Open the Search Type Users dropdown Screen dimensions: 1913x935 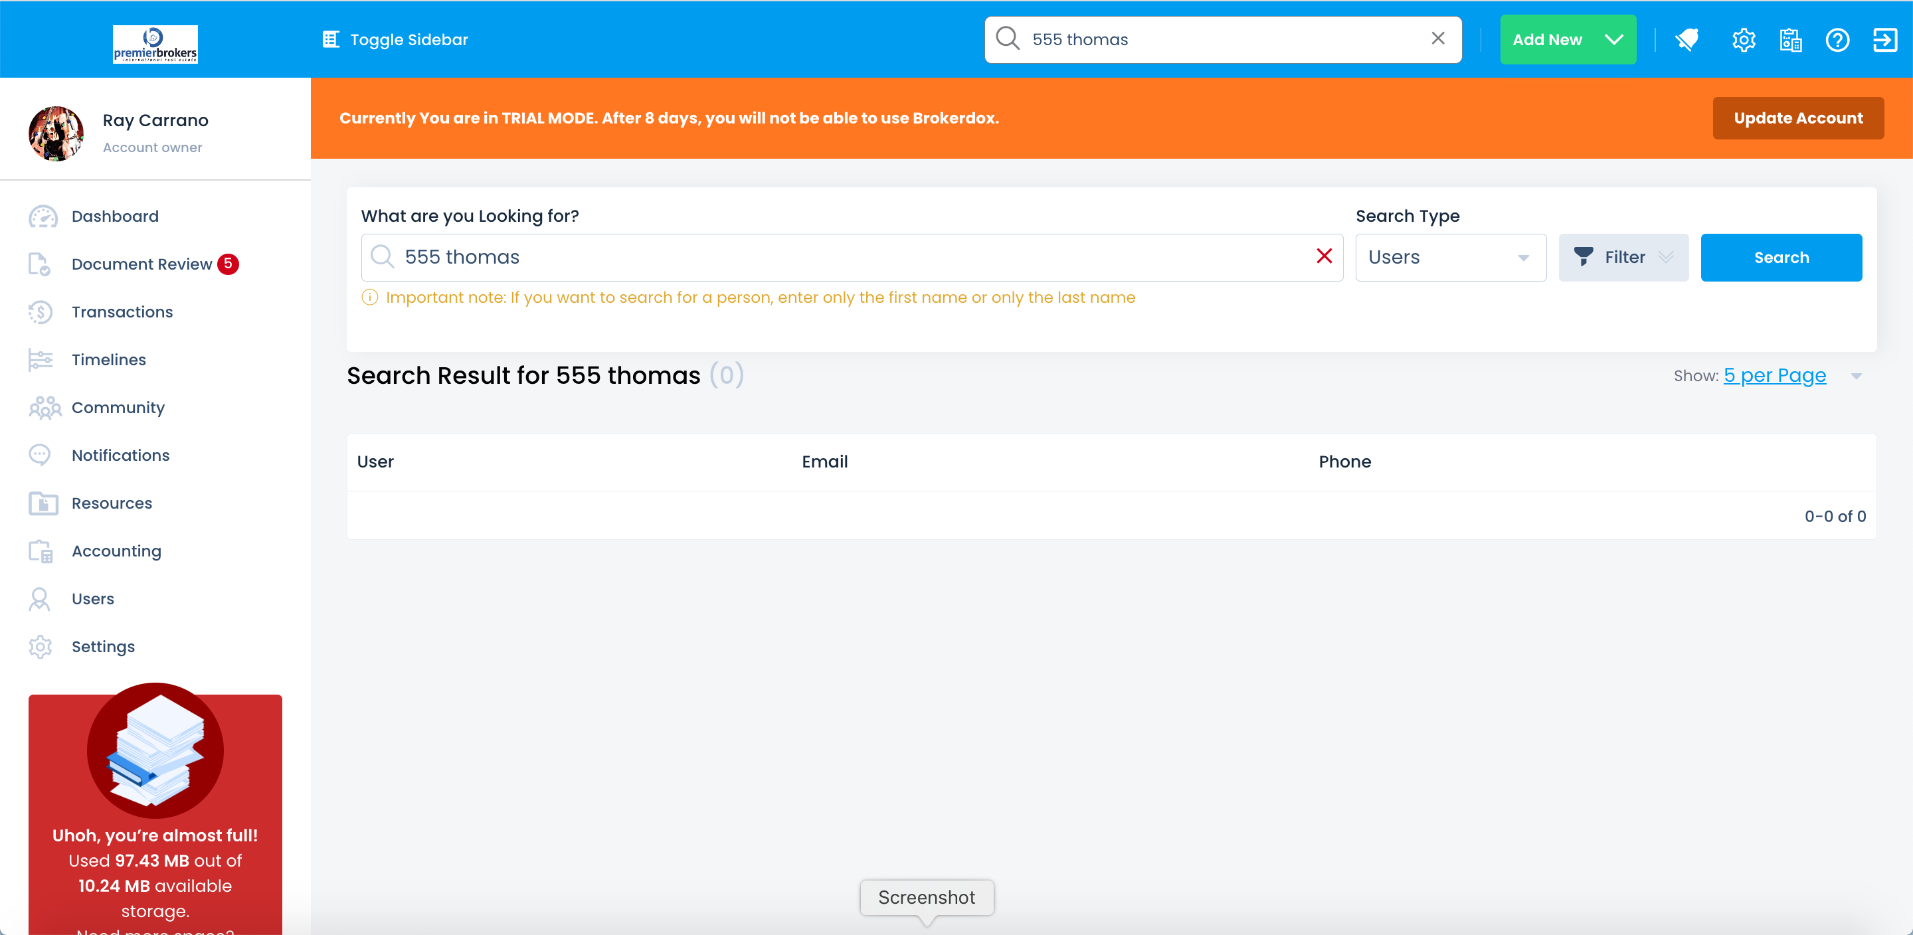click(x=1450, y=257)
